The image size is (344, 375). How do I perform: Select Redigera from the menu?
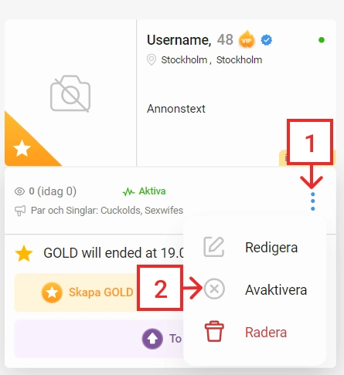click(x=271, y=248)
